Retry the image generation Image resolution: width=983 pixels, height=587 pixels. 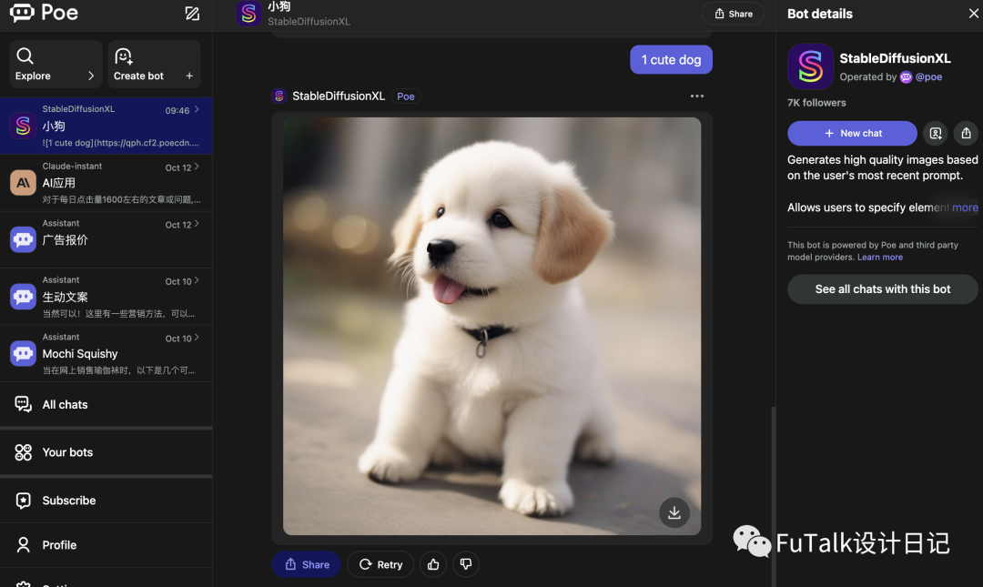coord(380,564)
